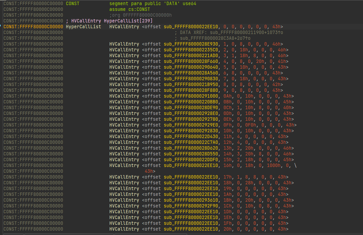Follow xref sub_FFFFF8000028C3A8+267
The image size is (363, 235).
click(215, 38)
